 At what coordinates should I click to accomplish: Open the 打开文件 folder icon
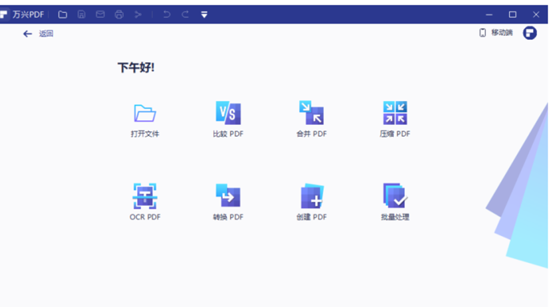point(144,114)
